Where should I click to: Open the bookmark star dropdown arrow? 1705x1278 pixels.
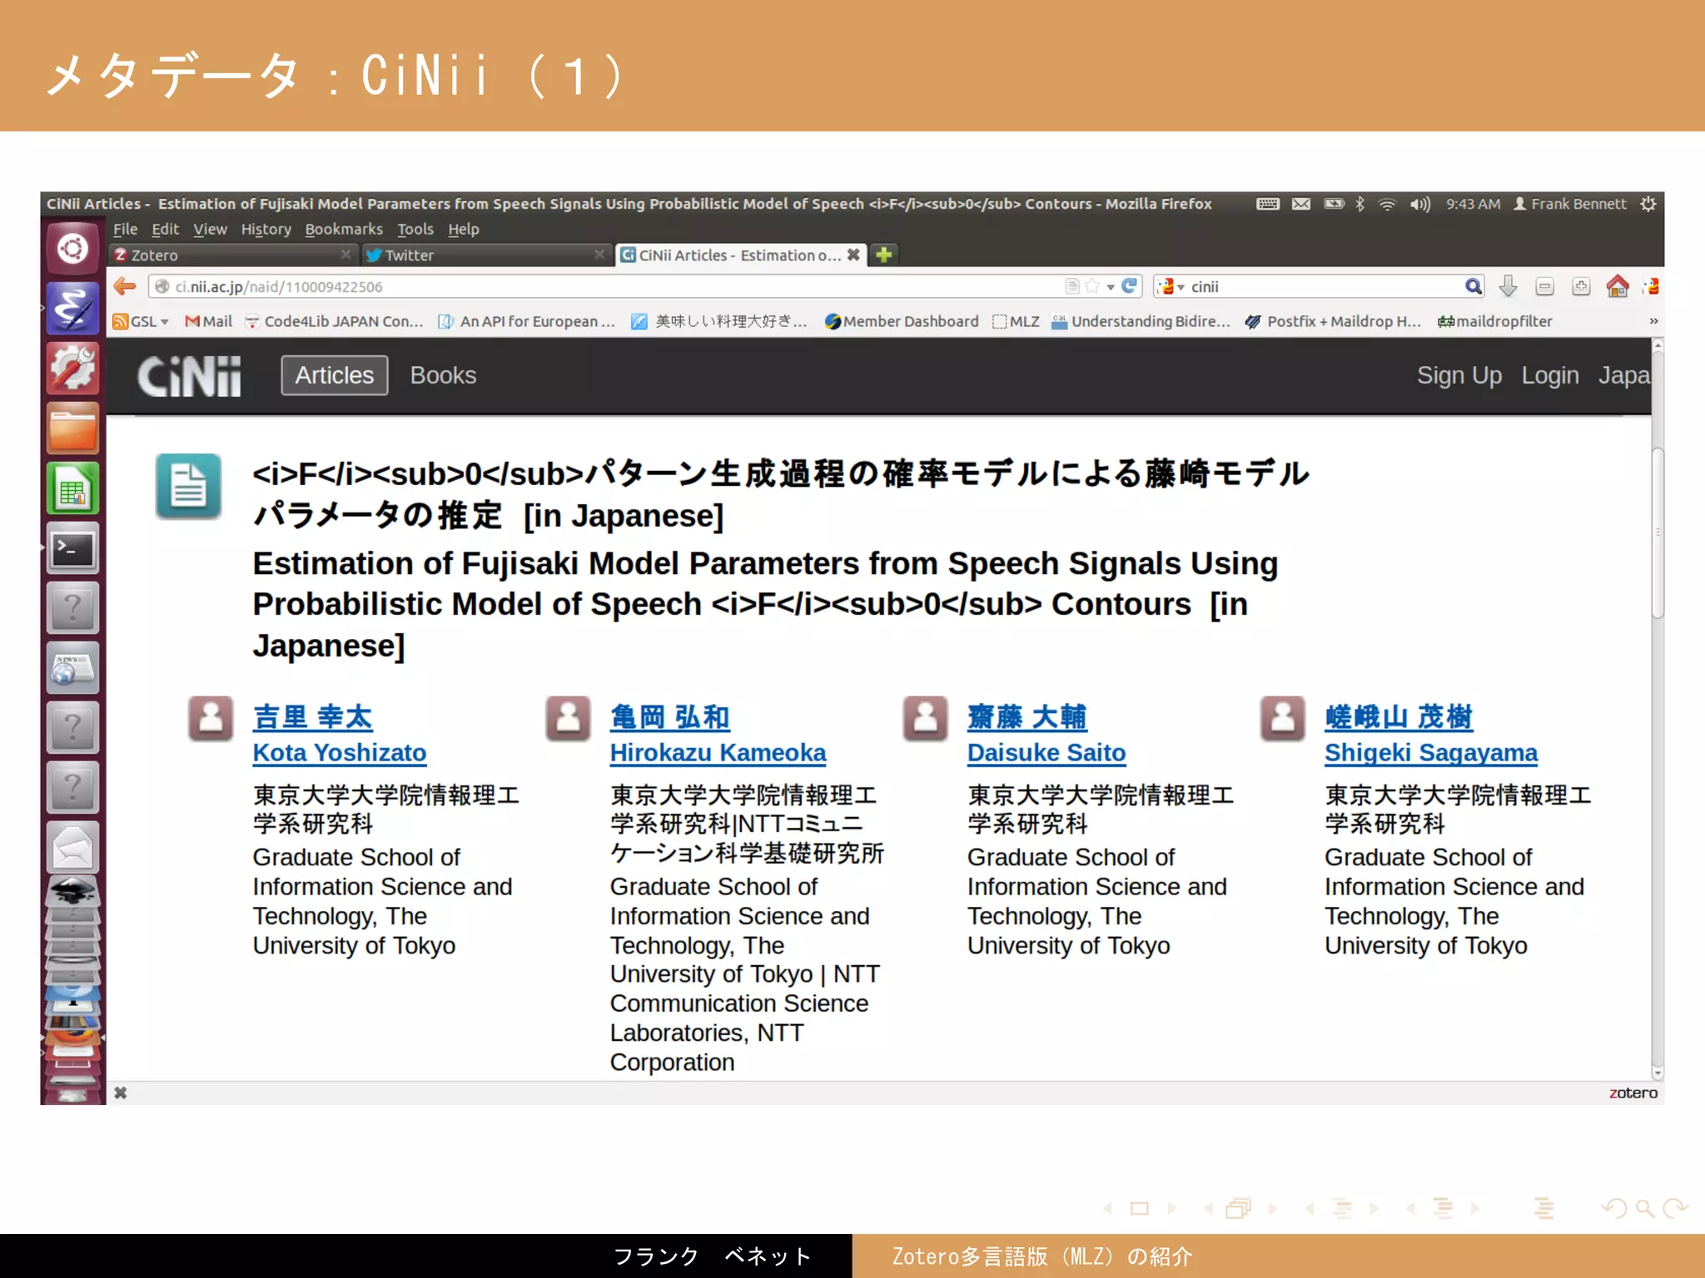pyautogui.click(x=1111, y=287)
